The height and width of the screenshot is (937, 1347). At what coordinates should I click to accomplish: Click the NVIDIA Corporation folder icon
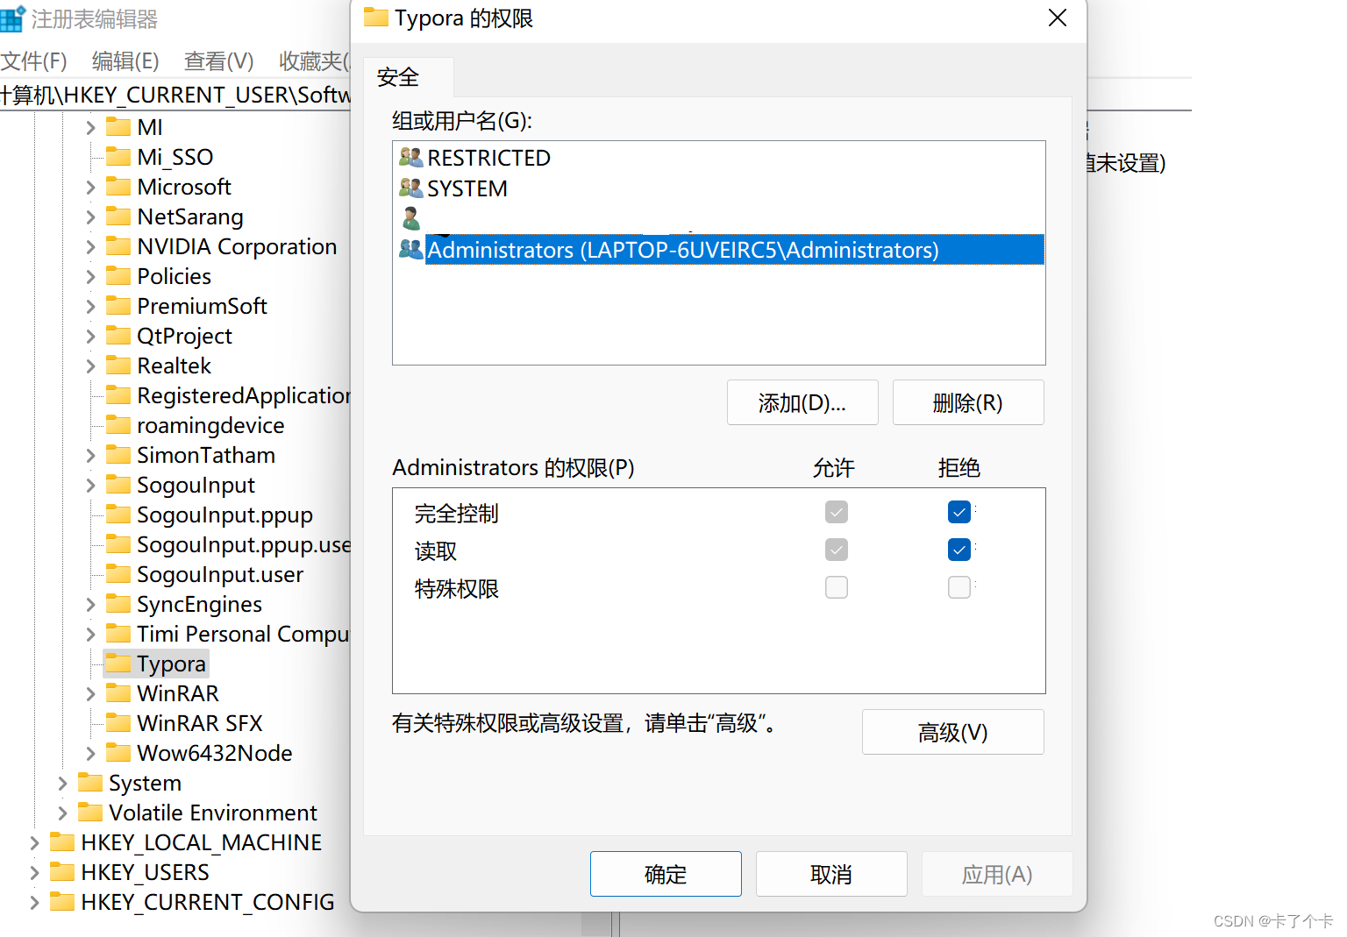point(118,246)
